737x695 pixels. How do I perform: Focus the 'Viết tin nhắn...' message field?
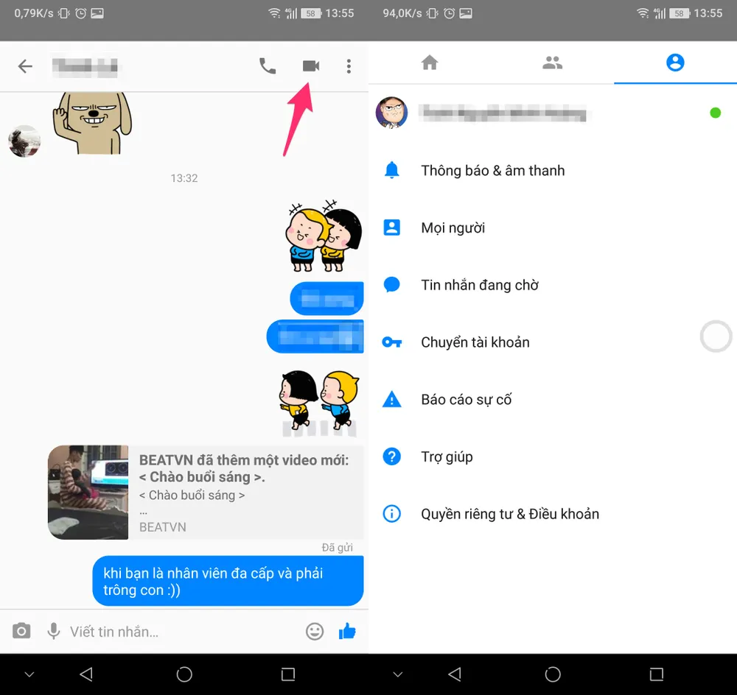point(184,632)
